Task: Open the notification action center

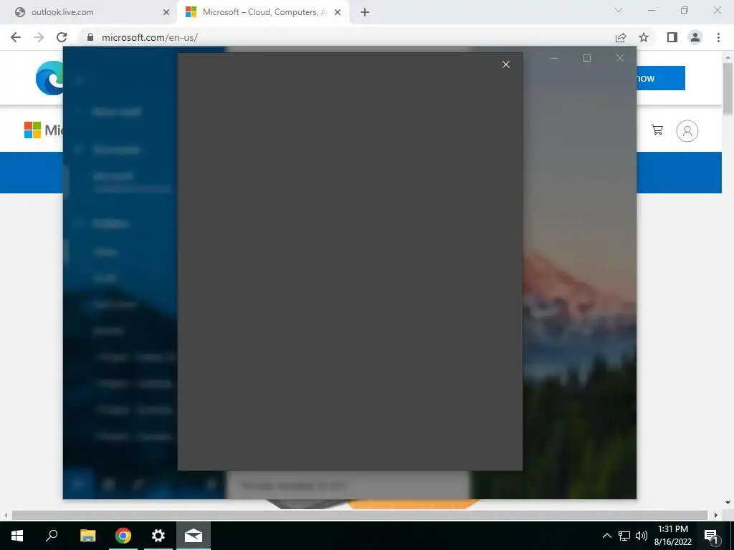Action: tap(712, 536)
